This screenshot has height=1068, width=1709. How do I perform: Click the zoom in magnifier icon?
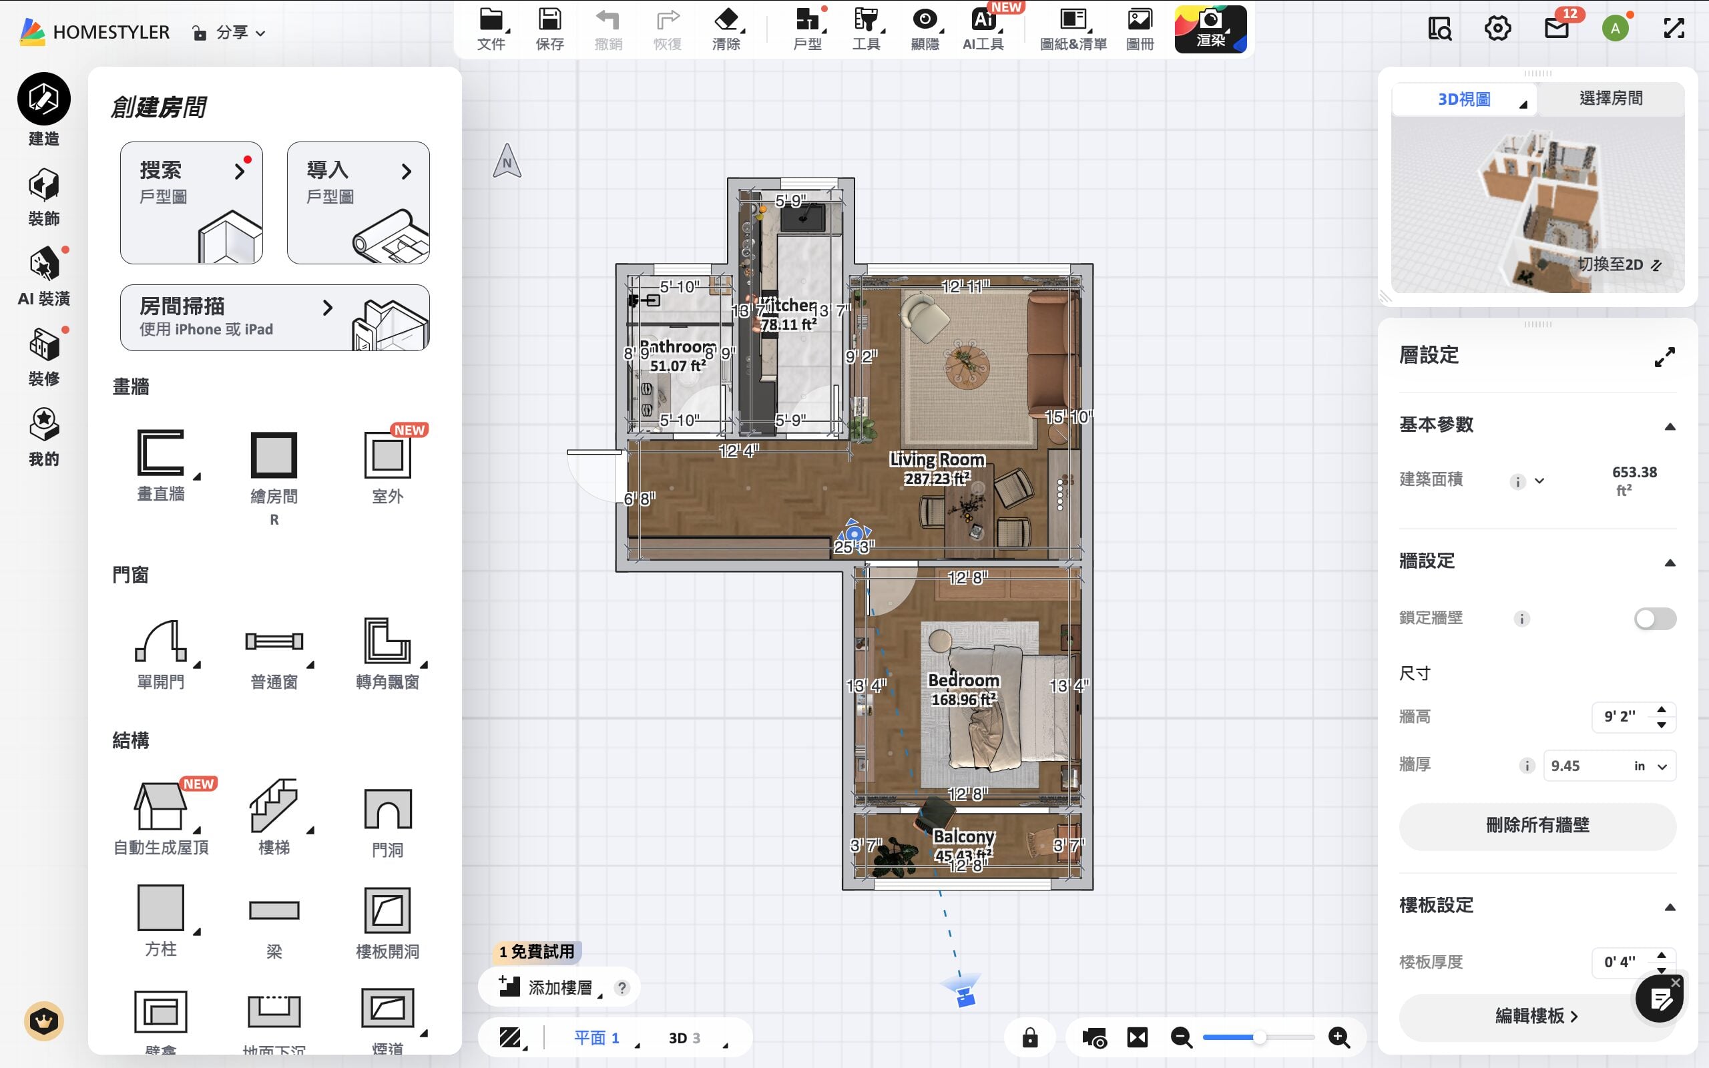point(1339,1037)
